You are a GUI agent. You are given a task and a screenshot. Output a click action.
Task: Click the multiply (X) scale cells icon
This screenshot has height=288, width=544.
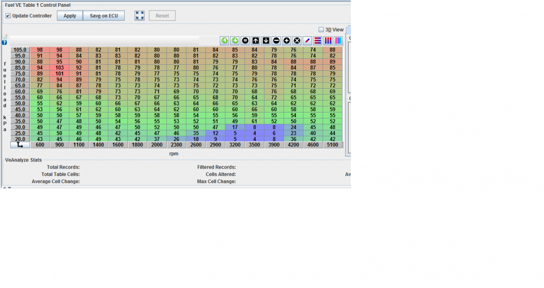[297, 41]
